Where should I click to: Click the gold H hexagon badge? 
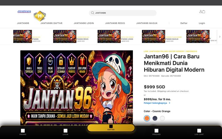click(40, 16)
